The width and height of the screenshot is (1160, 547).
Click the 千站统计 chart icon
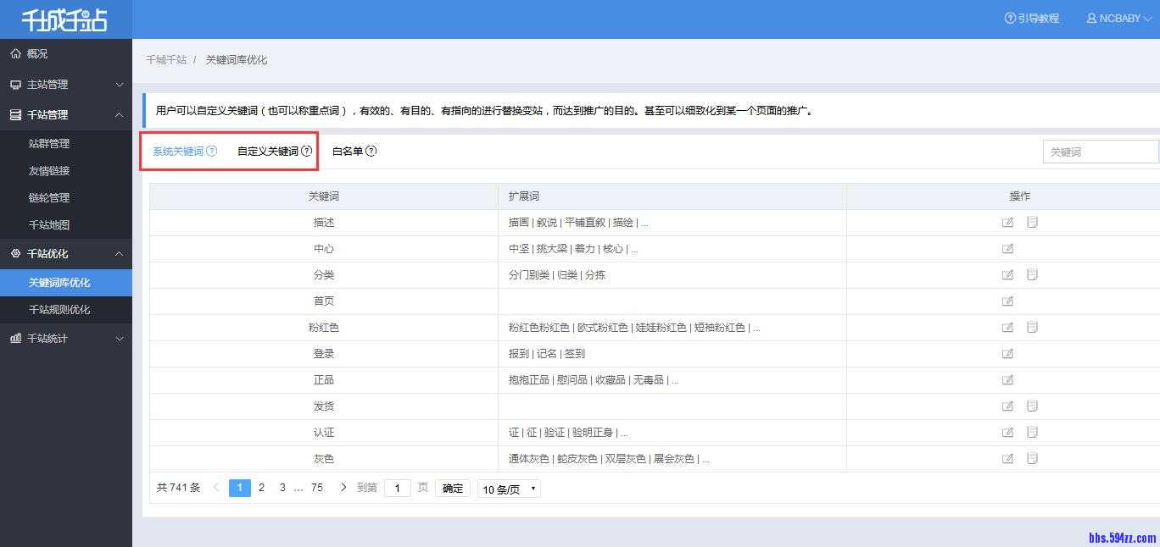pos(14,338)
